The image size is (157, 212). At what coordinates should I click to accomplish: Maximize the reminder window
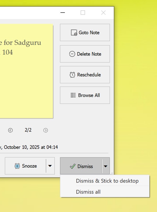83,13
